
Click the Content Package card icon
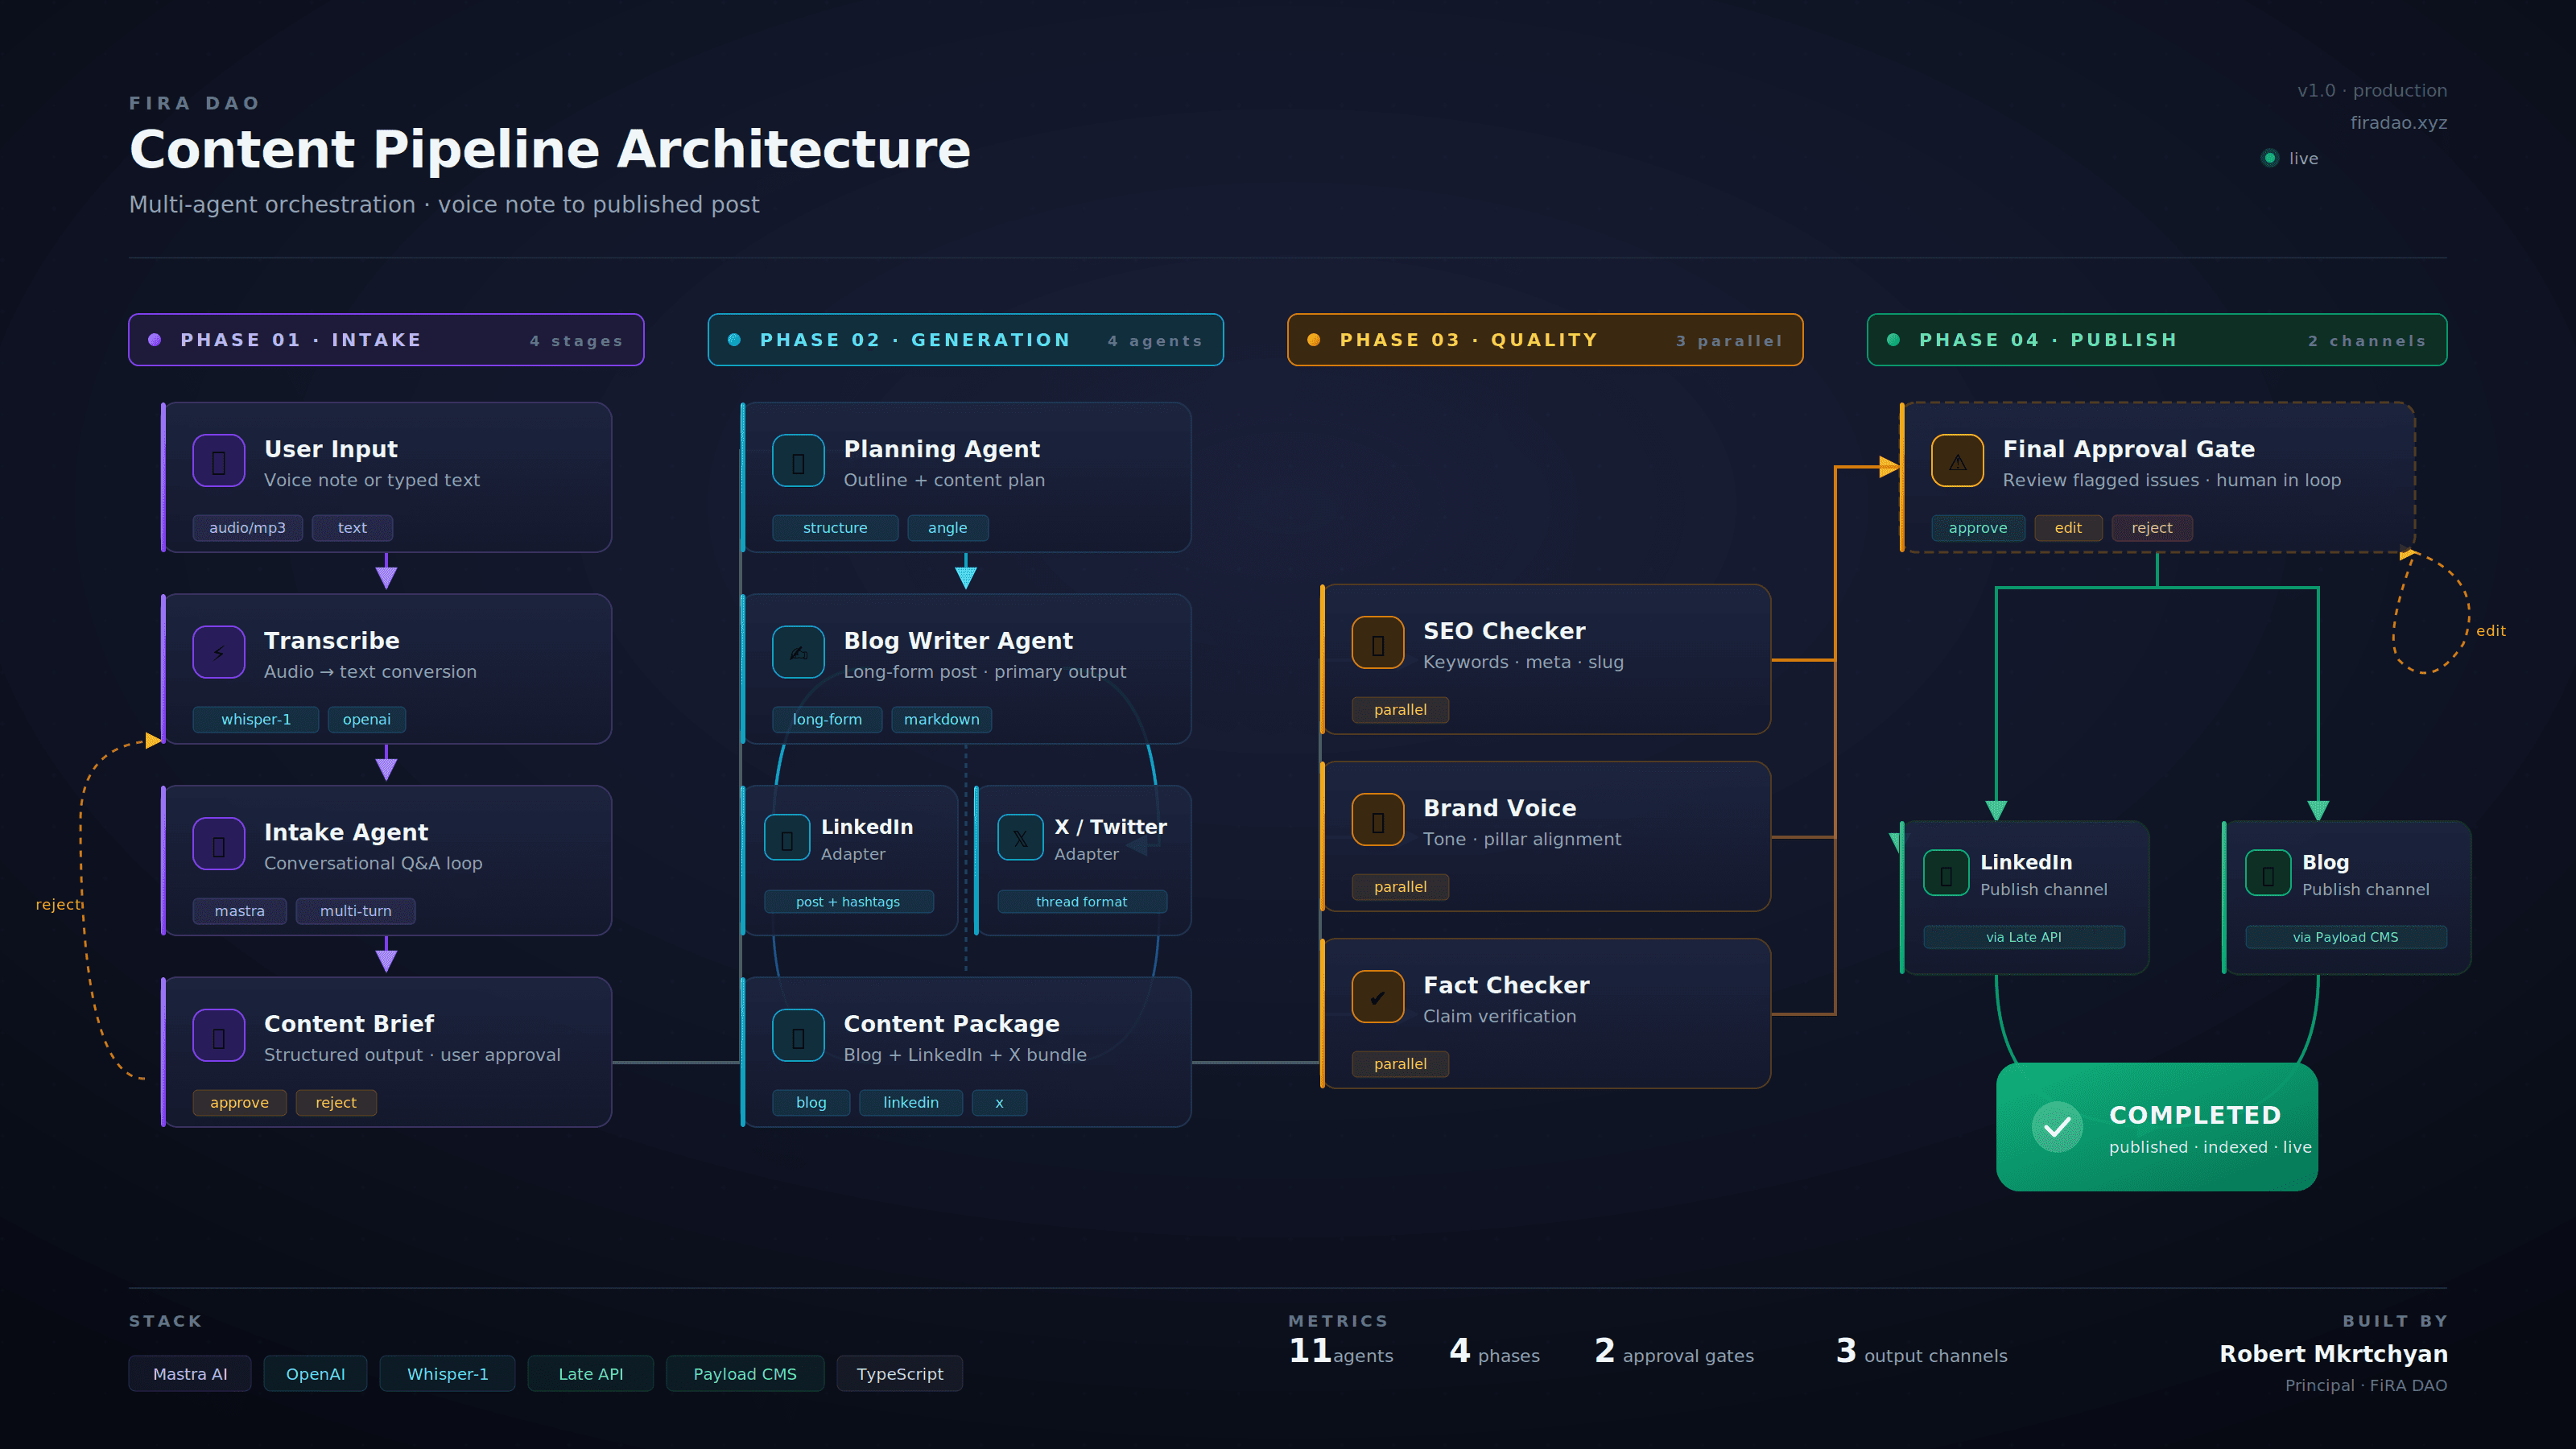[x=798, y=1035]
